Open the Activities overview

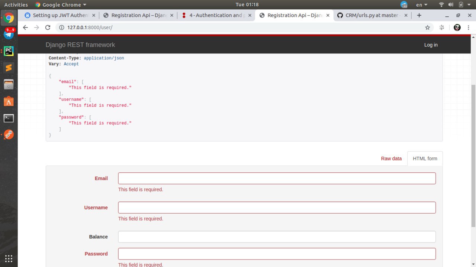click(x=16, y=5)
